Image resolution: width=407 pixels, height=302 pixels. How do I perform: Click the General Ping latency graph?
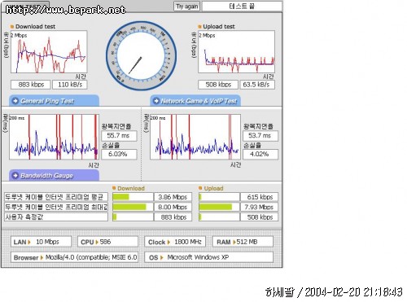(54, 137)
